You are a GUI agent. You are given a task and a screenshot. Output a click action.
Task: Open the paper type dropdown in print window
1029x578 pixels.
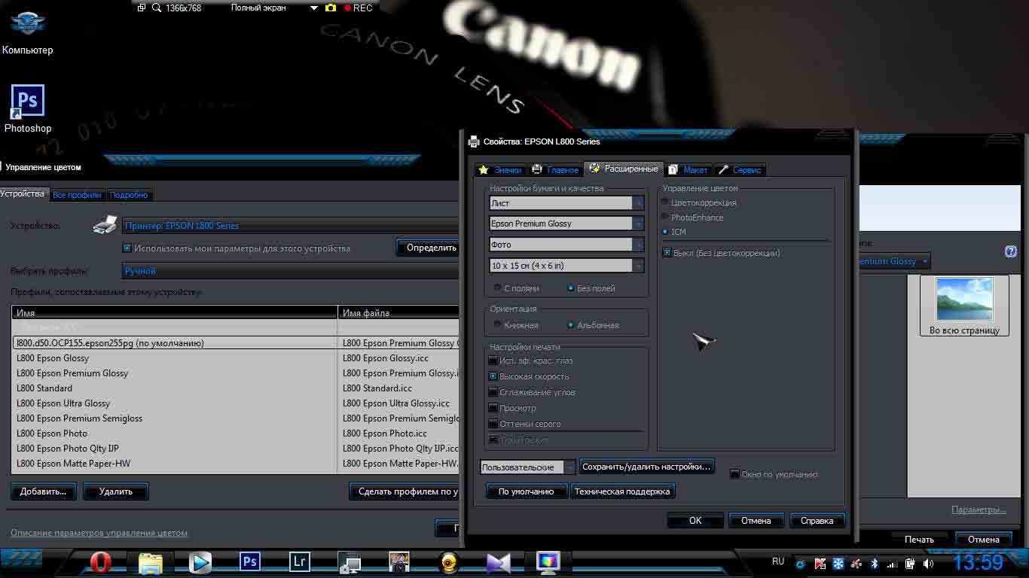893,261
